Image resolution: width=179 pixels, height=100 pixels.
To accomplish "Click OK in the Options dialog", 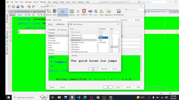I will [108, 87].
